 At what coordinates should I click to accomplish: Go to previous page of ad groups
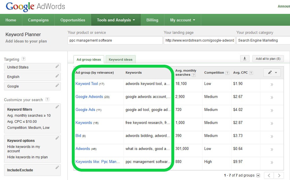(269, 175)
